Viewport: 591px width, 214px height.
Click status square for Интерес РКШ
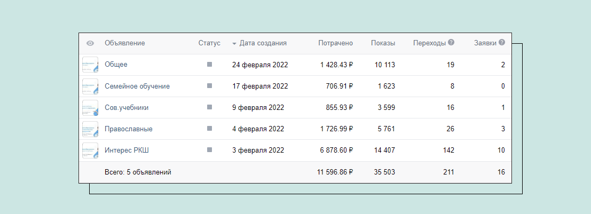click(209, 150)
